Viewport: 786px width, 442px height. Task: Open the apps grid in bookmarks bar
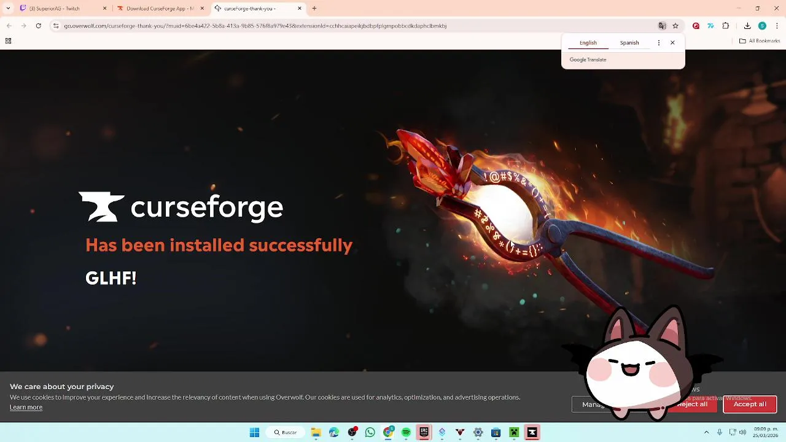(9, 41)
